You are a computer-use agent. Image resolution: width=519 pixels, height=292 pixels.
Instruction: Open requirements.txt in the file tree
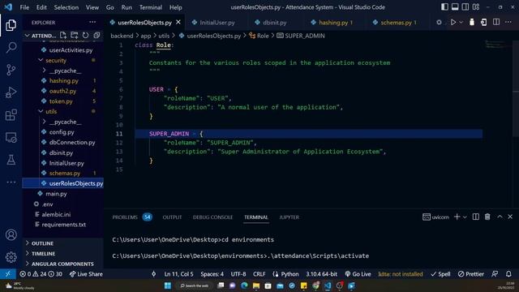tap(63, 225)
